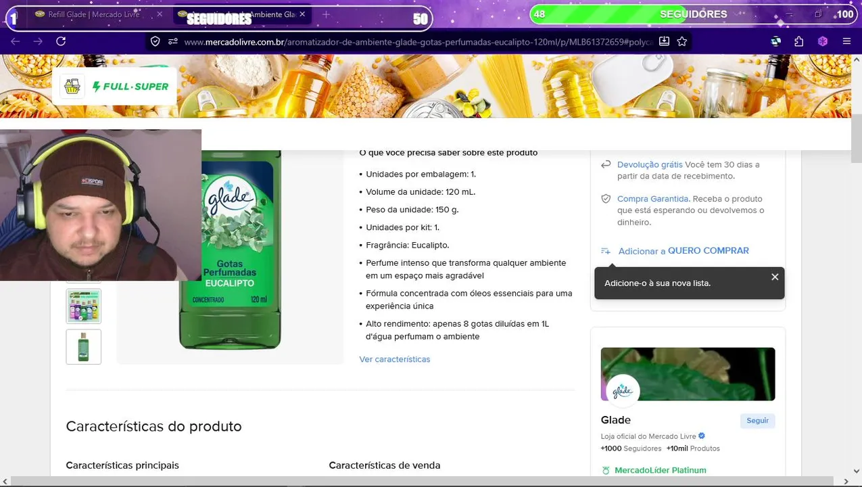Click '+1000 Seguidores' text

tap(631, 448)
